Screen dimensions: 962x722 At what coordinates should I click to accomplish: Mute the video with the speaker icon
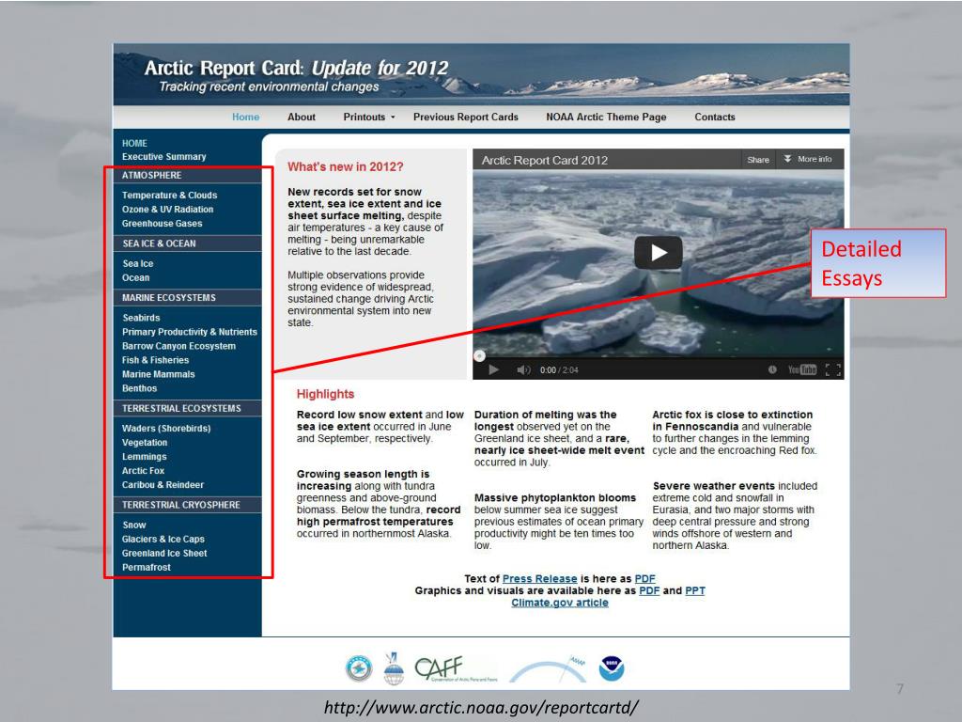pos(523,369)
